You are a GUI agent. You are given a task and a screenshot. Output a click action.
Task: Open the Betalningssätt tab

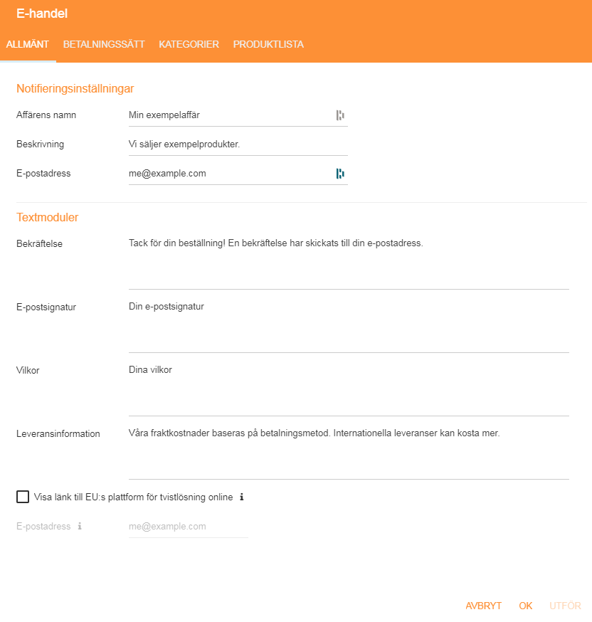click(104, 44)
